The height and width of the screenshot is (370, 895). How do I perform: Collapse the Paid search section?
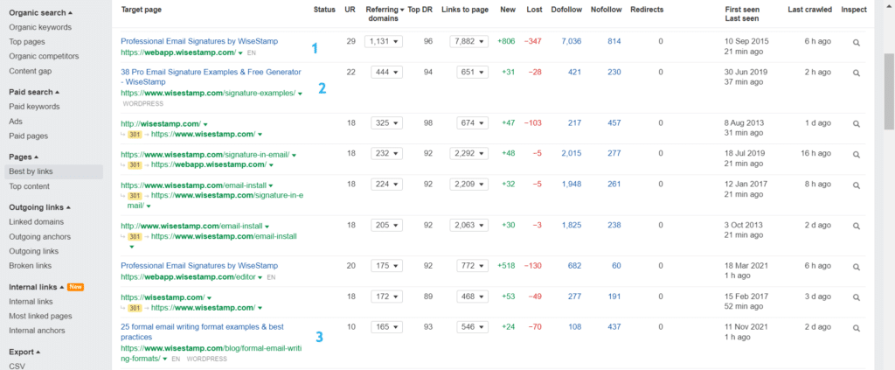34,92
